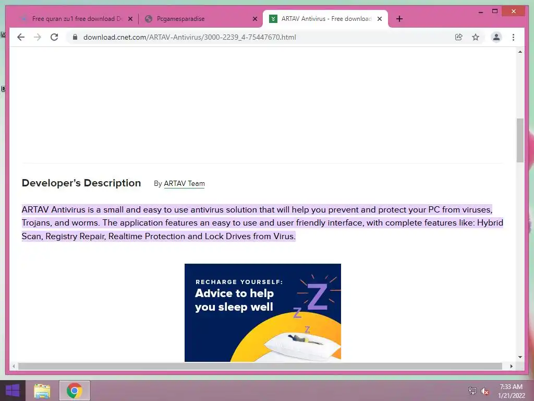The width and height of the screenshot is (534, 401).
Task: Focus the address bar URL
Action: pos(190,37)
